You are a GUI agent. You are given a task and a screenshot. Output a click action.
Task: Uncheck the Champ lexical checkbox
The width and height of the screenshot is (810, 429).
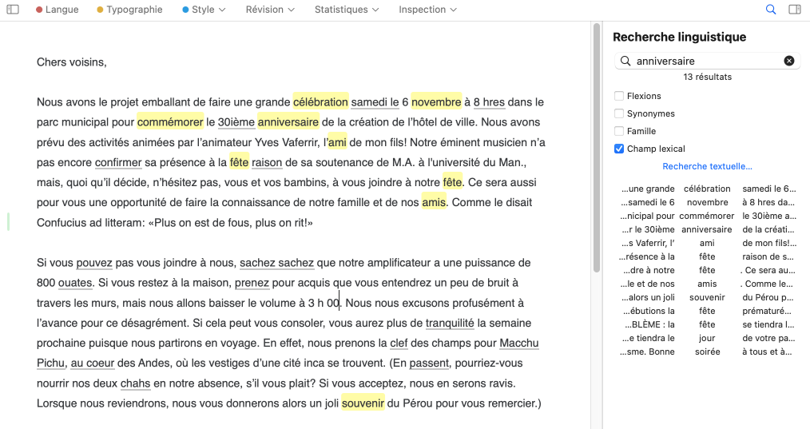click(x=619, y=149)
